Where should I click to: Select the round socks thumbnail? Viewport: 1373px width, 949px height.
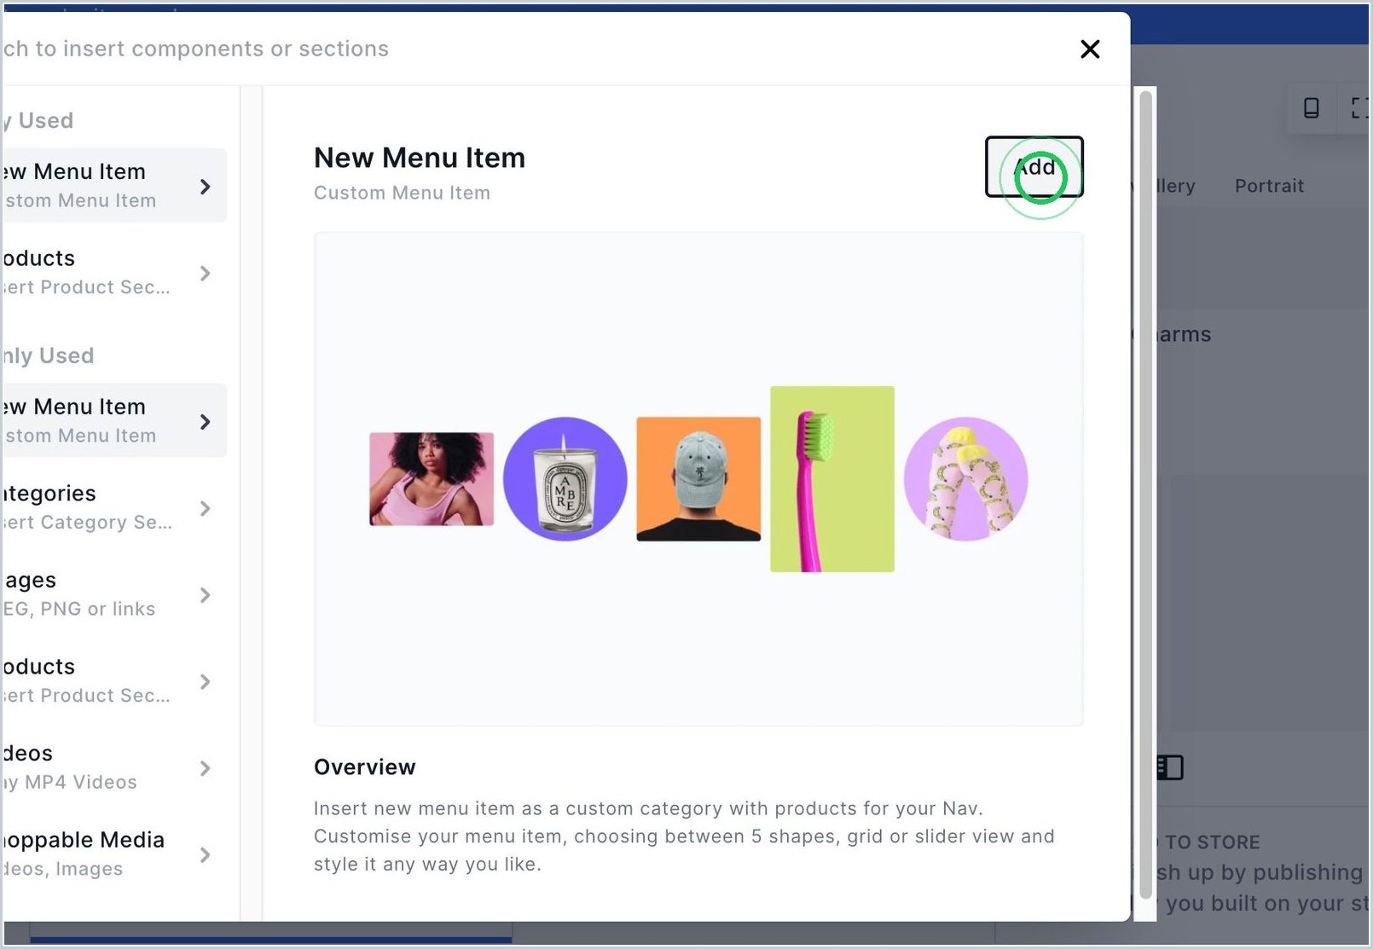click(965, 479)
